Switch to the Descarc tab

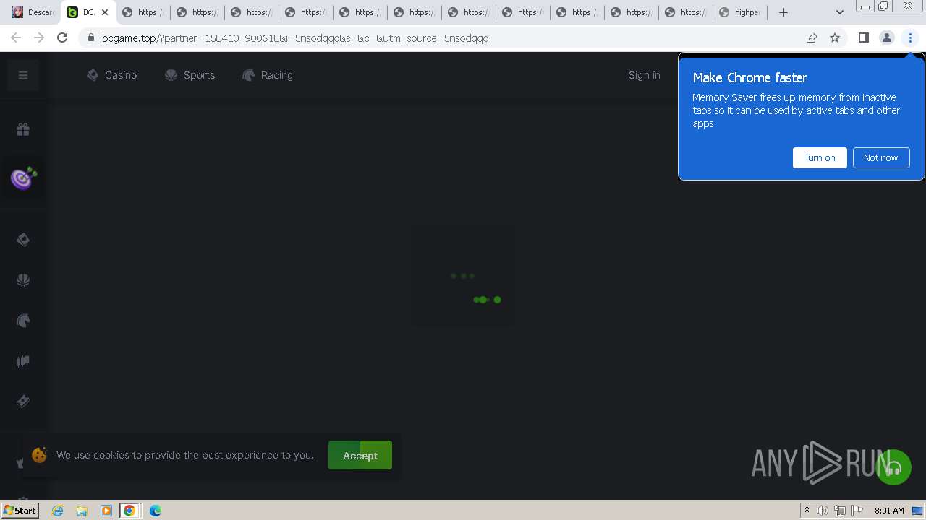tap(33, 12)
